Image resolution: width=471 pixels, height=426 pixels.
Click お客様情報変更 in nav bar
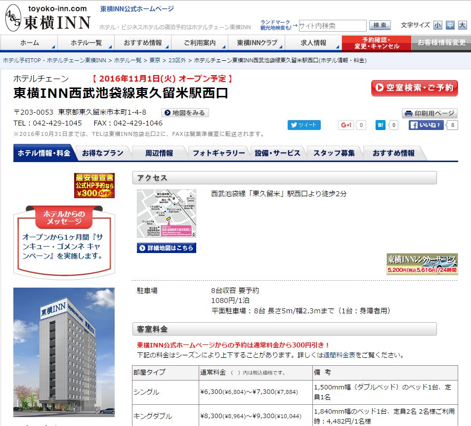pos(441,43)
